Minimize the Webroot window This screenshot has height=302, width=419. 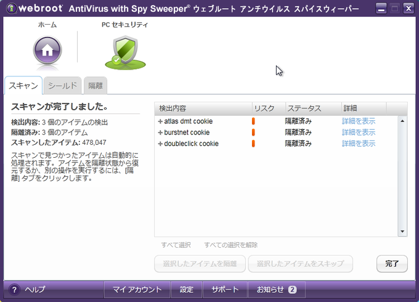[x=381, y=9]
